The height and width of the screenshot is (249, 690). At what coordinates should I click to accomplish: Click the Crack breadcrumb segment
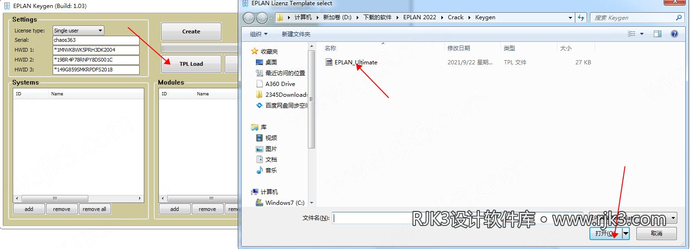pyautogui.click(x=455, y=17)
